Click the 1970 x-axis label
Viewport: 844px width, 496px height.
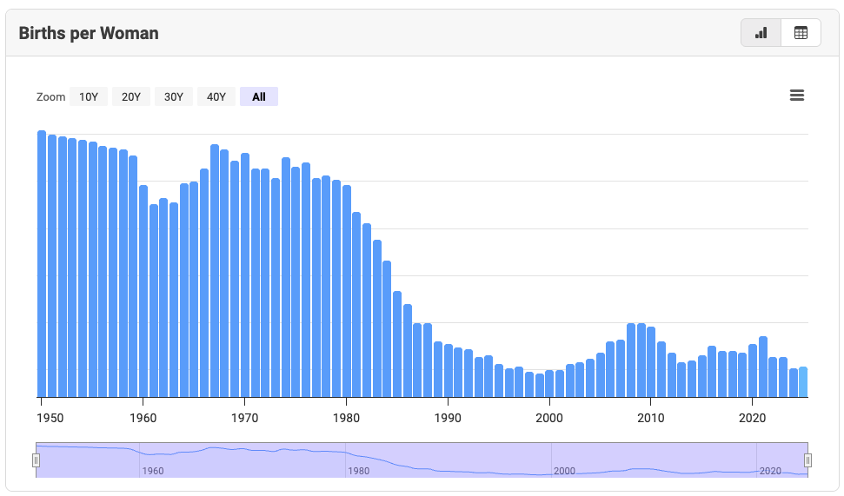tap(245, 418)
